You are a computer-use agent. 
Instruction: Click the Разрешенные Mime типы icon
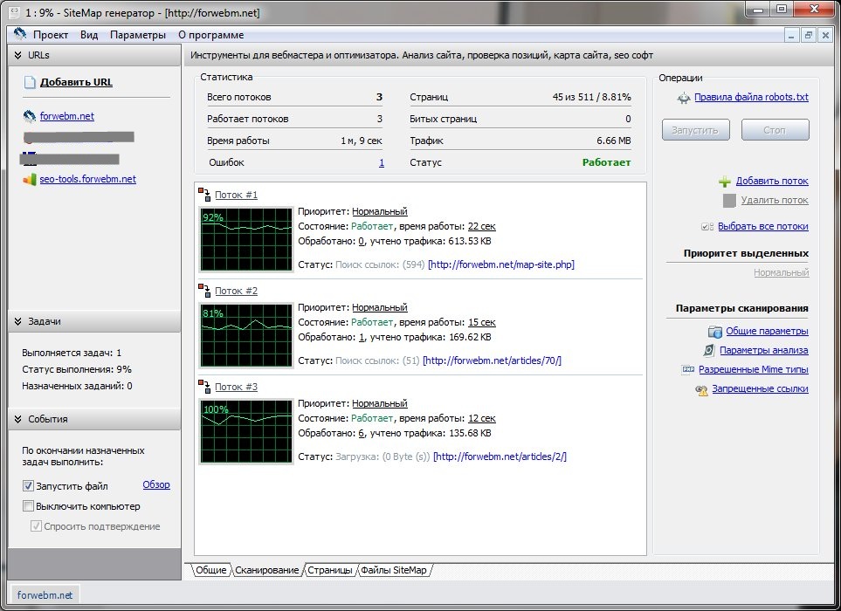688,370
